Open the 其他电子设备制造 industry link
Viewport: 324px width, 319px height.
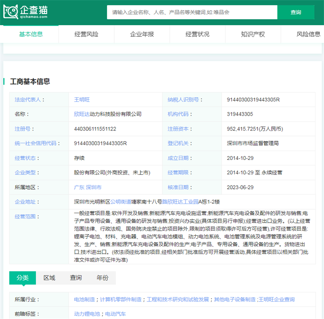click(235, 299)
